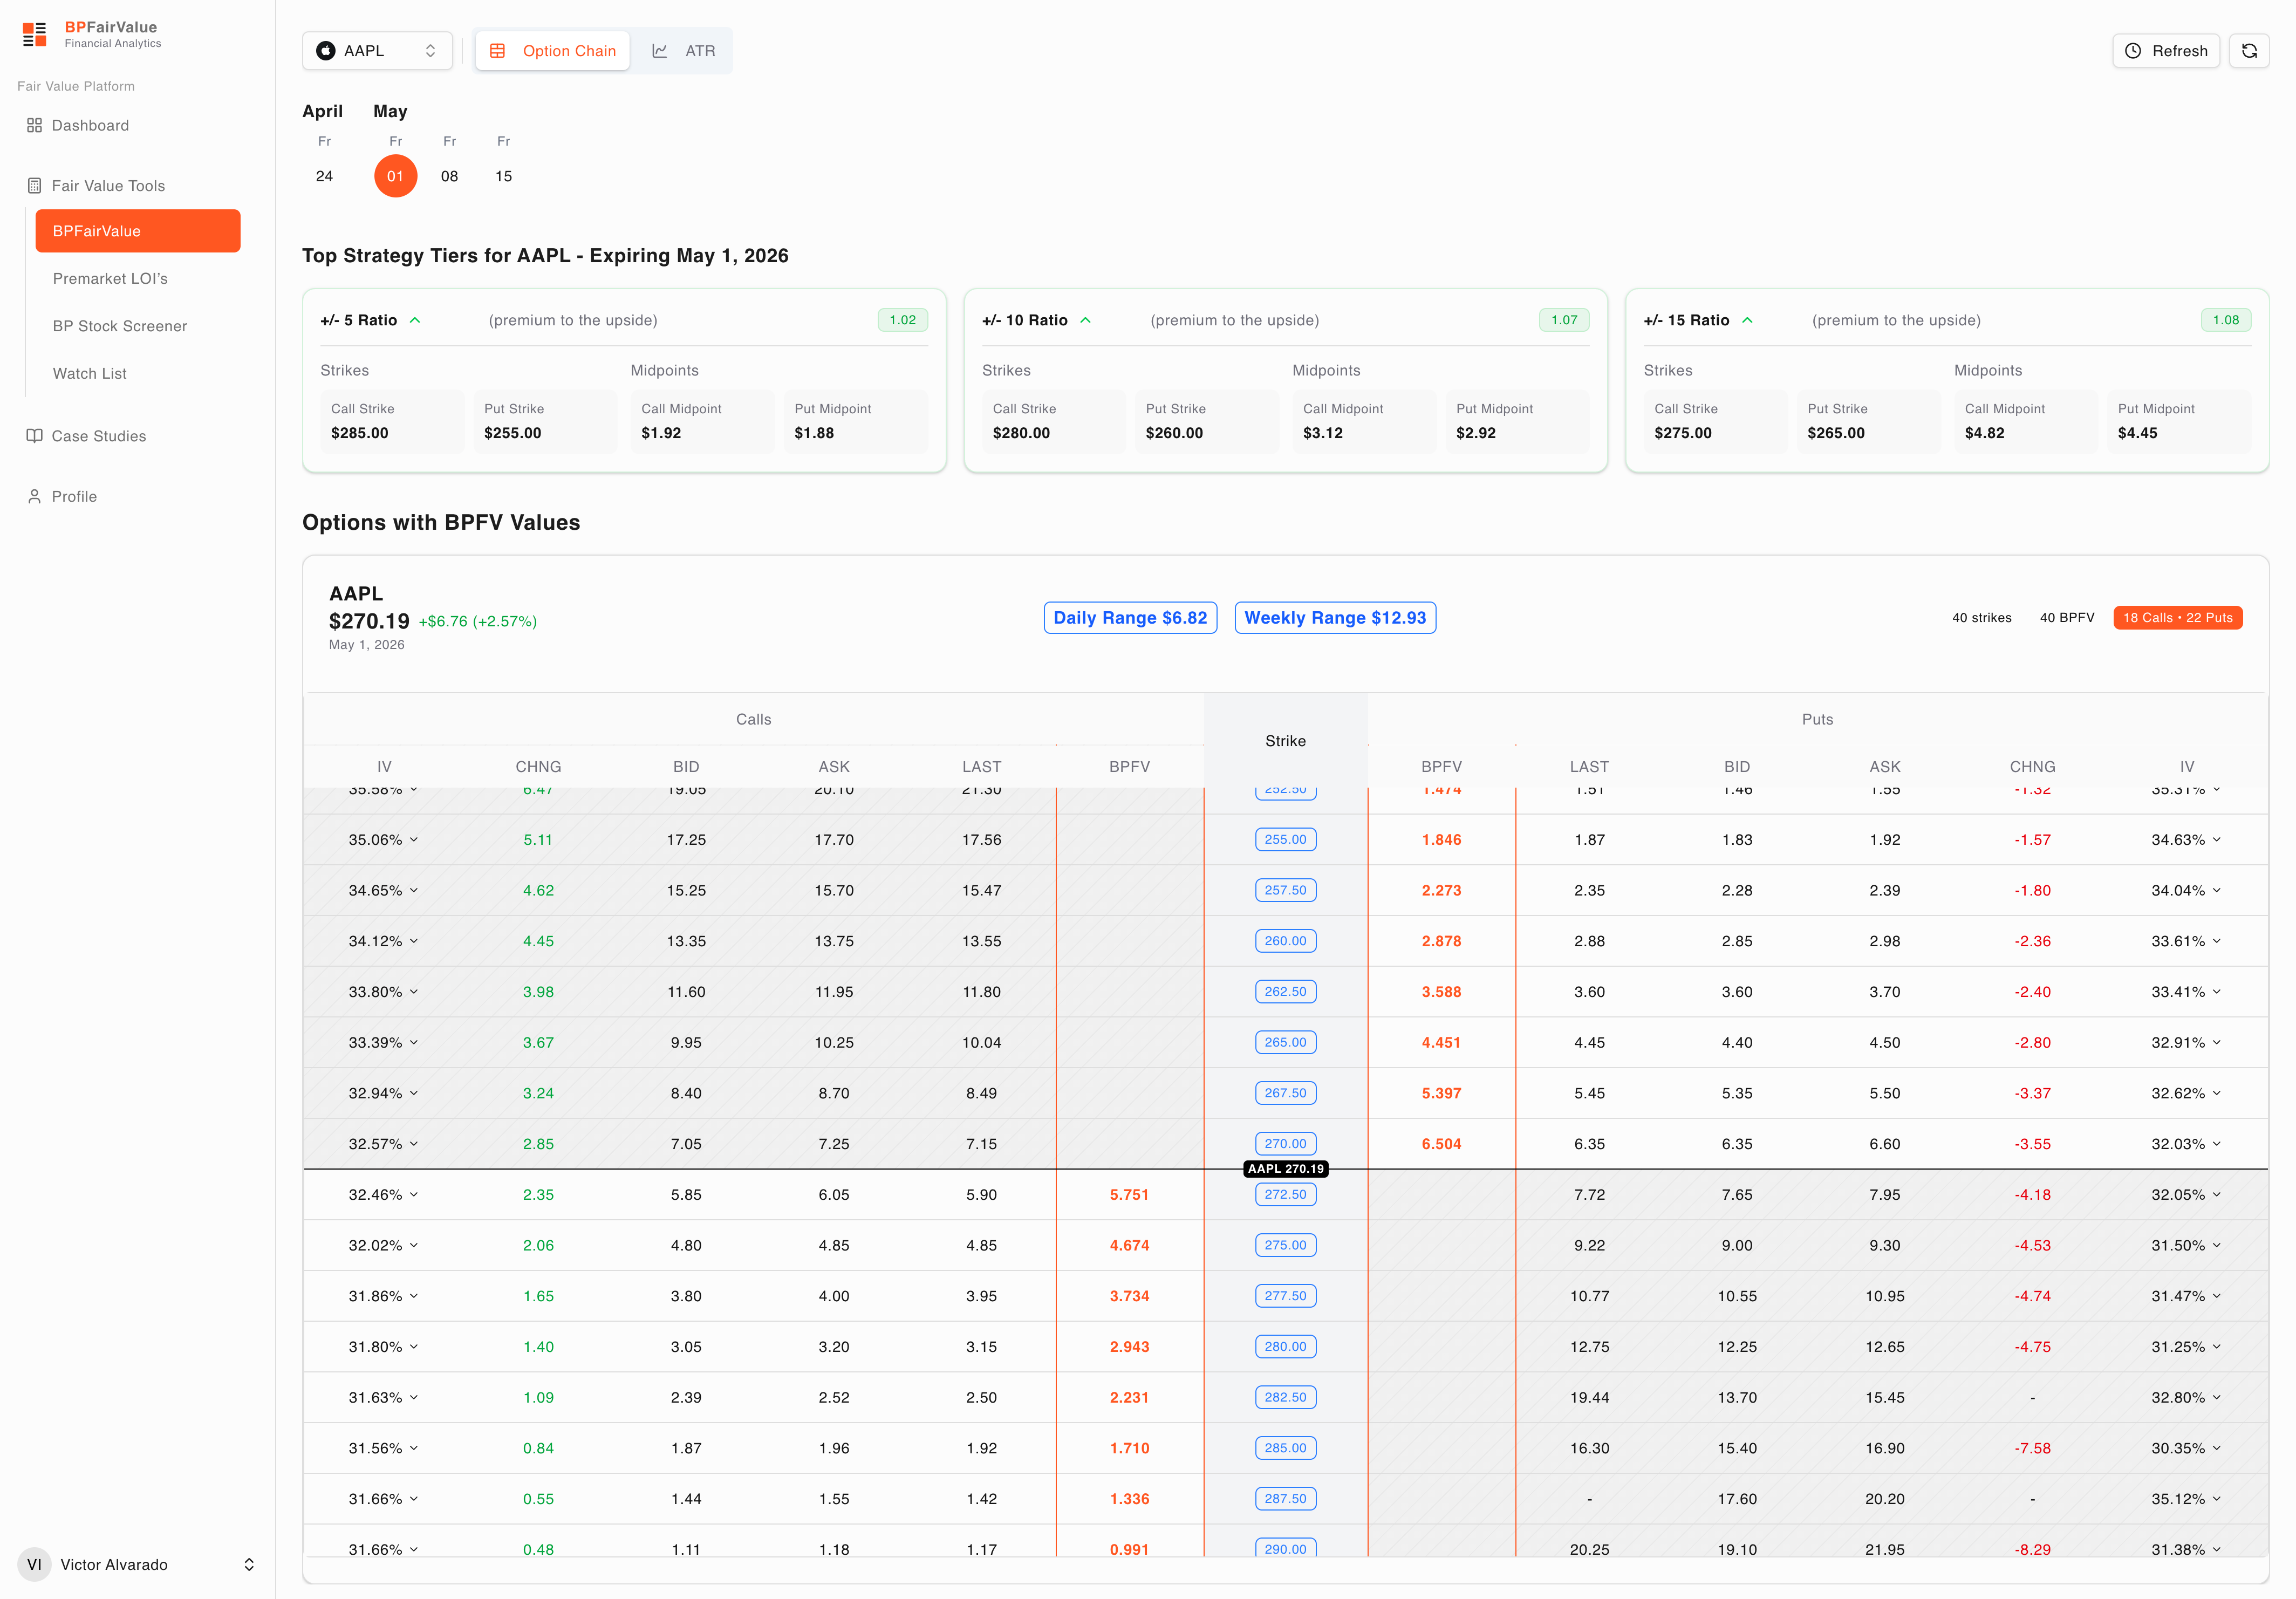Click the 18 Calls • 22 Puts badge
The height and width of the screenshot is (1599, 2296).
coord(2178,618)
